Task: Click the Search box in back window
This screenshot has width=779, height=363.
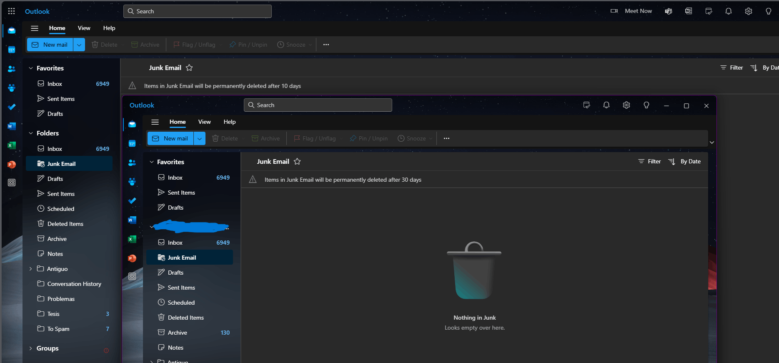Action: coord(198,11)
